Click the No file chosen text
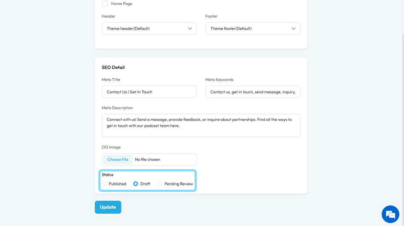 148,159
